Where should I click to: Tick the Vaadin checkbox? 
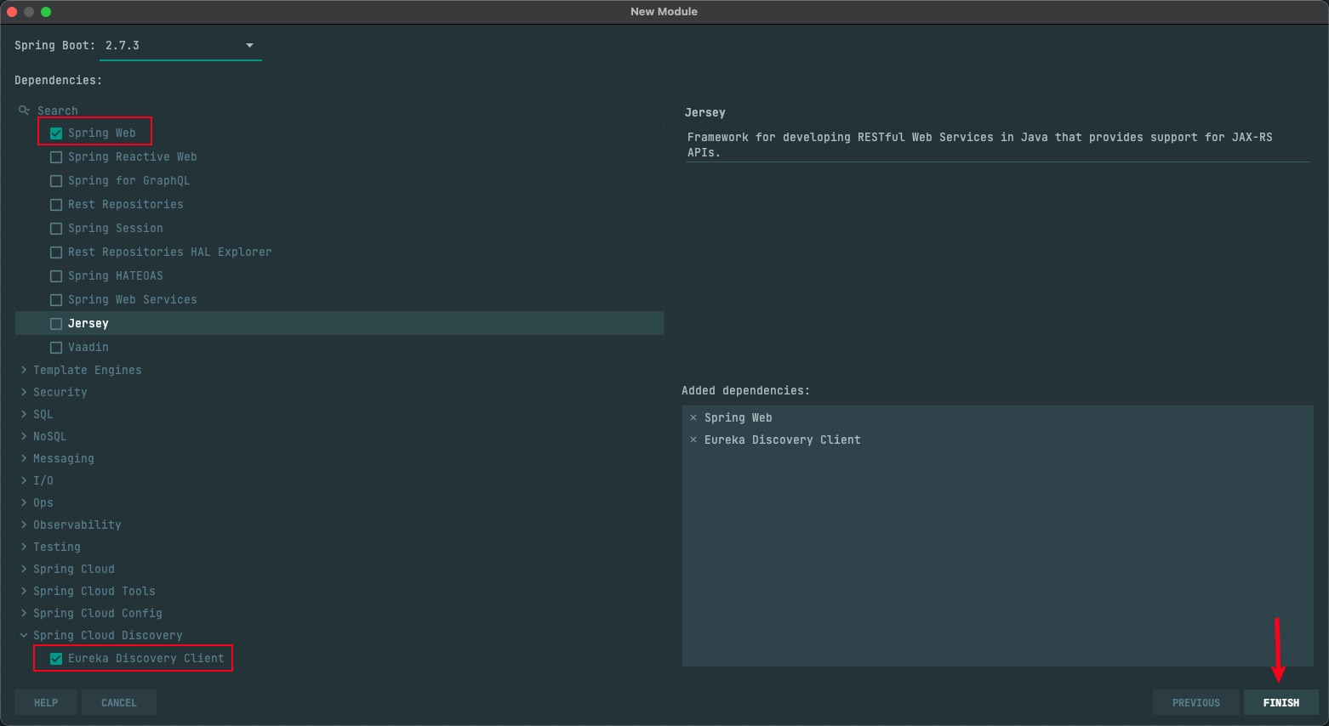click(56, 348)
